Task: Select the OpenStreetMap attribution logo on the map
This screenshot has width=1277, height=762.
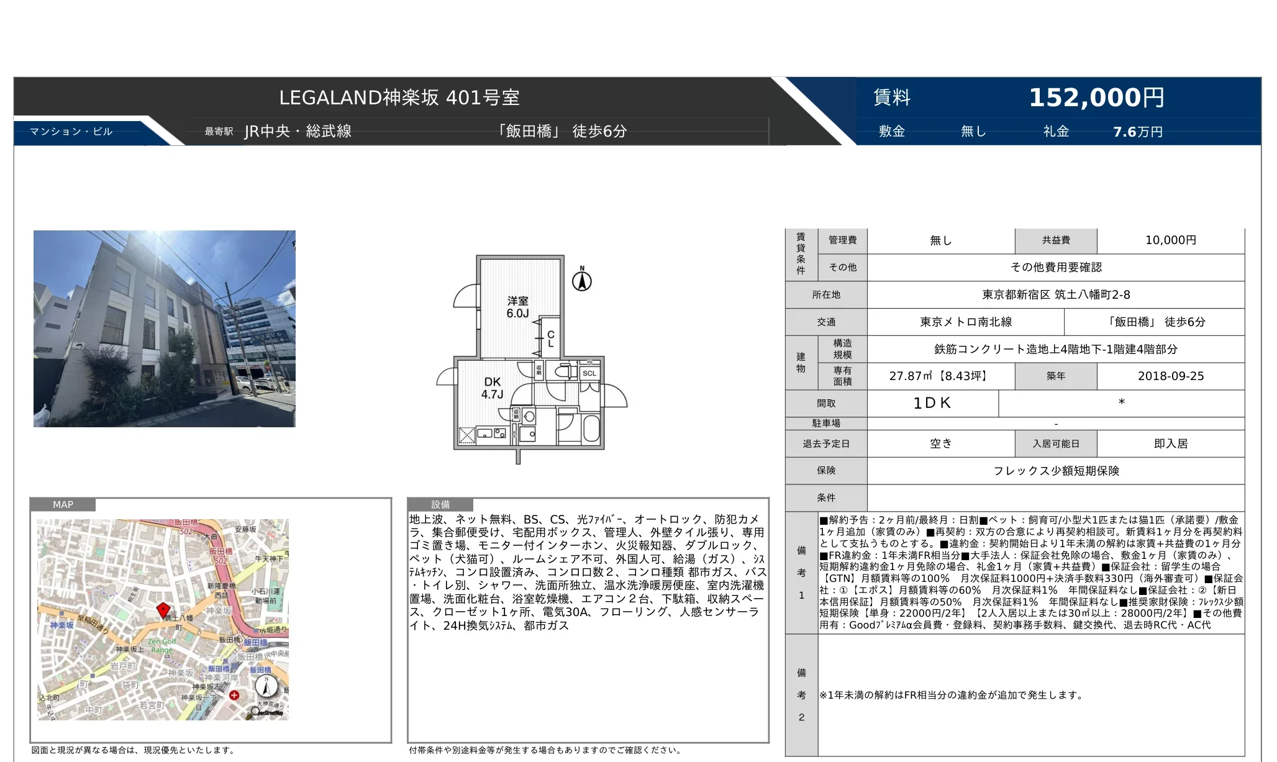Action: pyautogui.click(x=263, y=712)
